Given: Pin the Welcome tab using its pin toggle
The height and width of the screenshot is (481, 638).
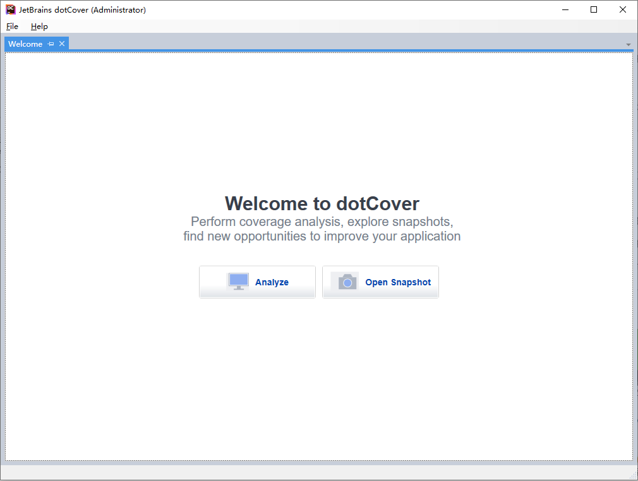Looking at the screenshot, I should (x=51, y=44).
